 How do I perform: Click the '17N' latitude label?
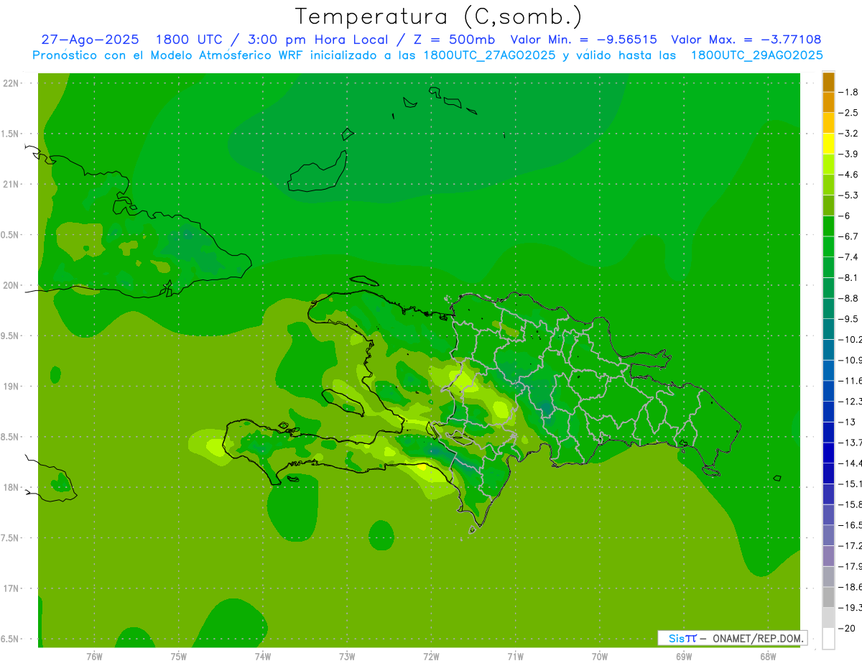11,588
